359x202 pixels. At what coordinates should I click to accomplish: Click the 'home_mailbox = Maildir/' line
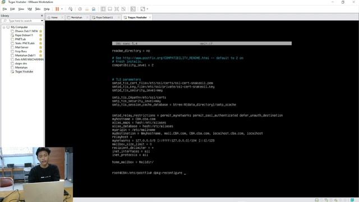133,162
